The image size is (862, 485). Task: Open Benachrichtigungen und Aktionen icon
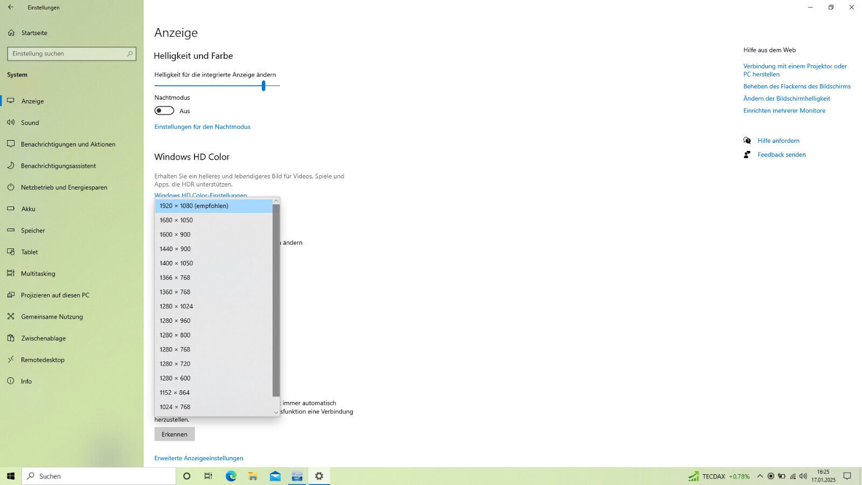(x=11, y=144)
